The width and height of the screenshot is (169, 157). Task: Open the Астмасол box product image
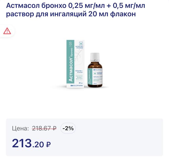[75, 64]
